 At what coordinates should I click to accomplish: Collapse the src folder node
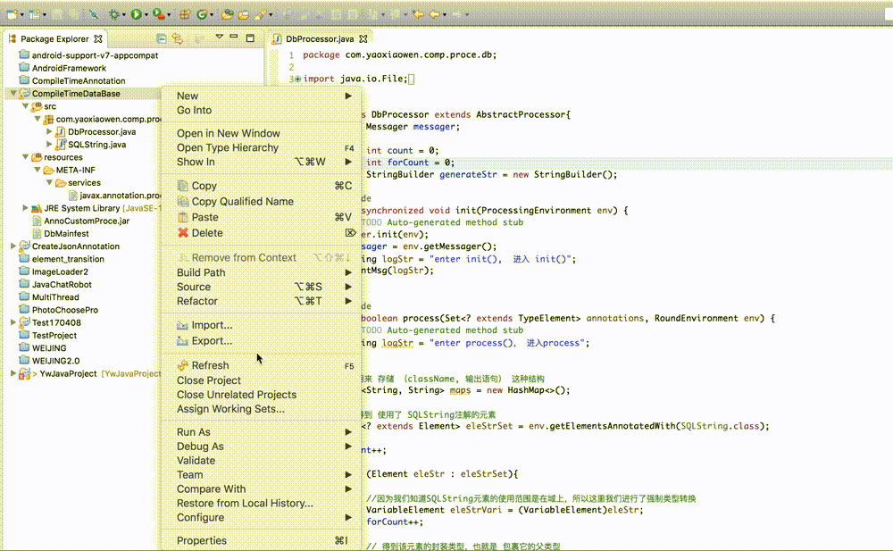click(x=25, y=106)
